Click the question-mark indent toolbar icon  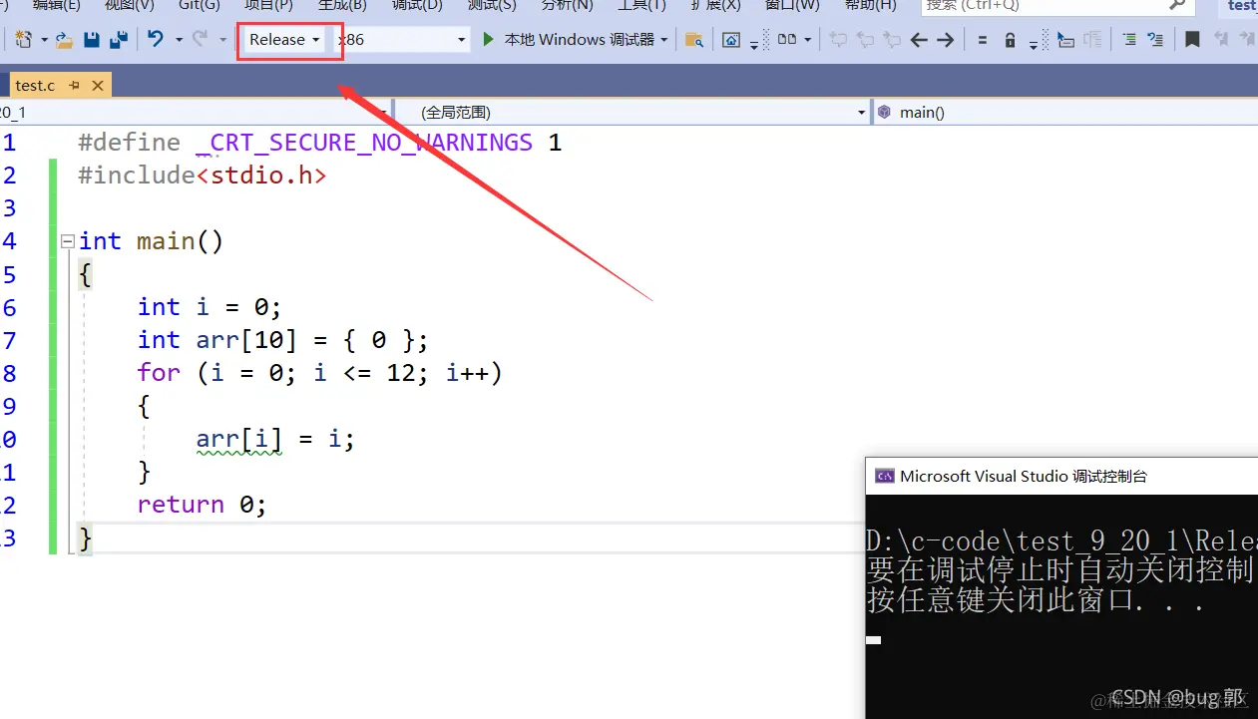pos(1155,40)
